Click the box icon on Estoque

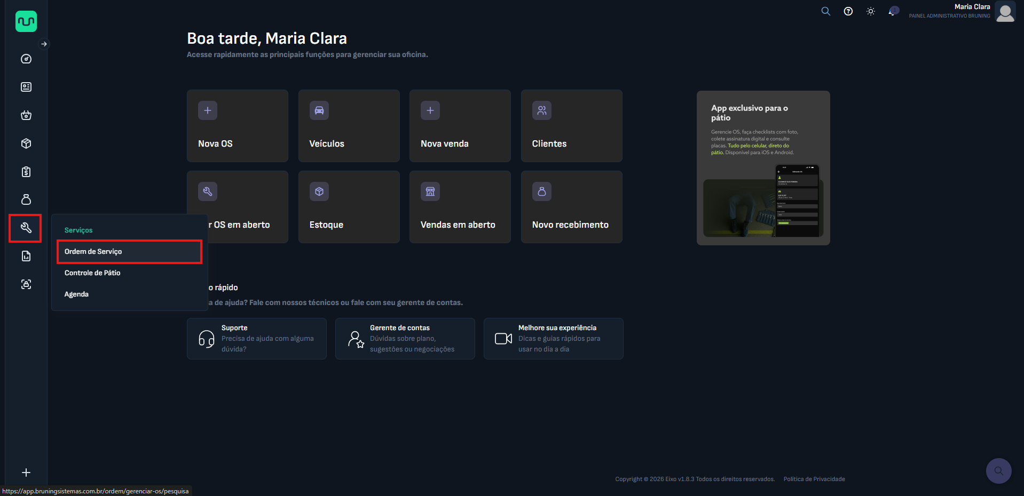coord(319,191)
